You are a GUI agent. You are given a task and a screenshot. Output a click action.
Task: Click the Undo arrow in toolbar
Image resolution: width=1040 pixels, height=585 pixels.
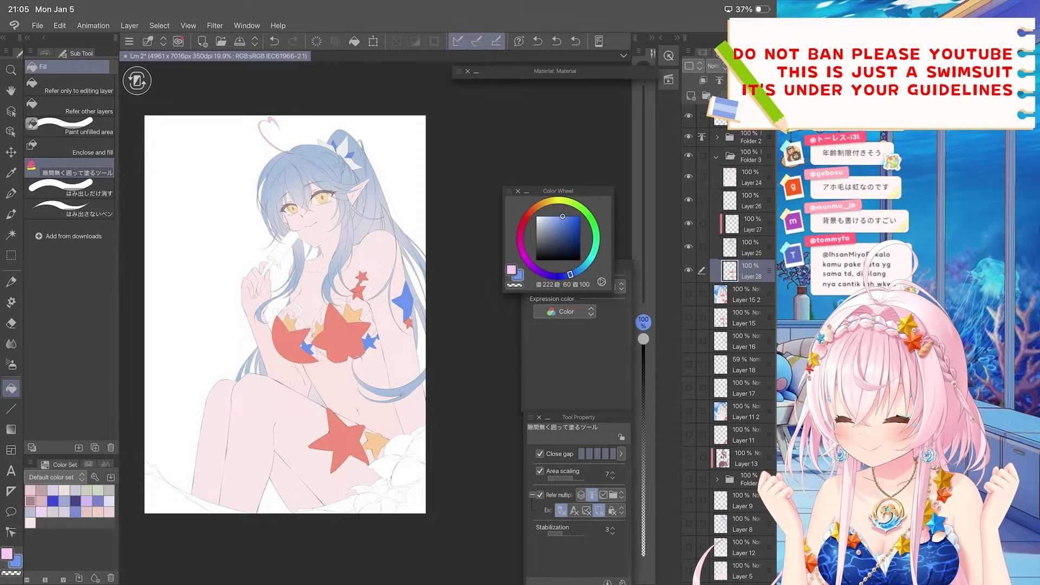[274, 41]
